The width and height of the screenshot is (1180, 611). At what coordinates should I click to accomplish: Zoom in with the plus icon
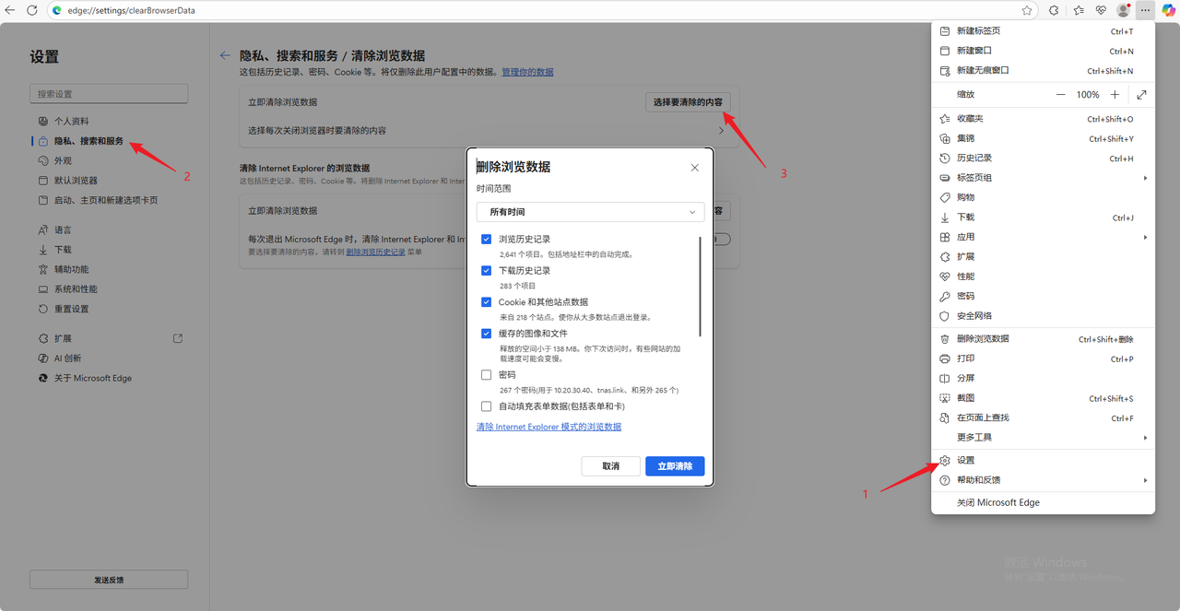(x=1115, y=94)
